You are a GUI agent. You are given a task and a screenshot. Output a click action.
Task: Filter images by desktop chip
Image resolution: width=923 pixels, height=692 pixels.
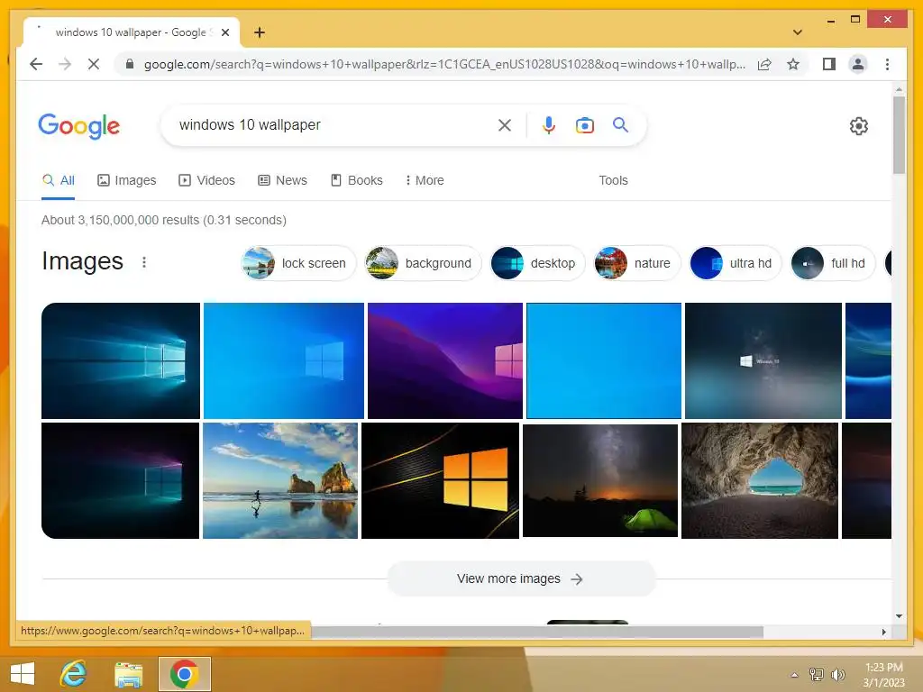coord(537,263)
